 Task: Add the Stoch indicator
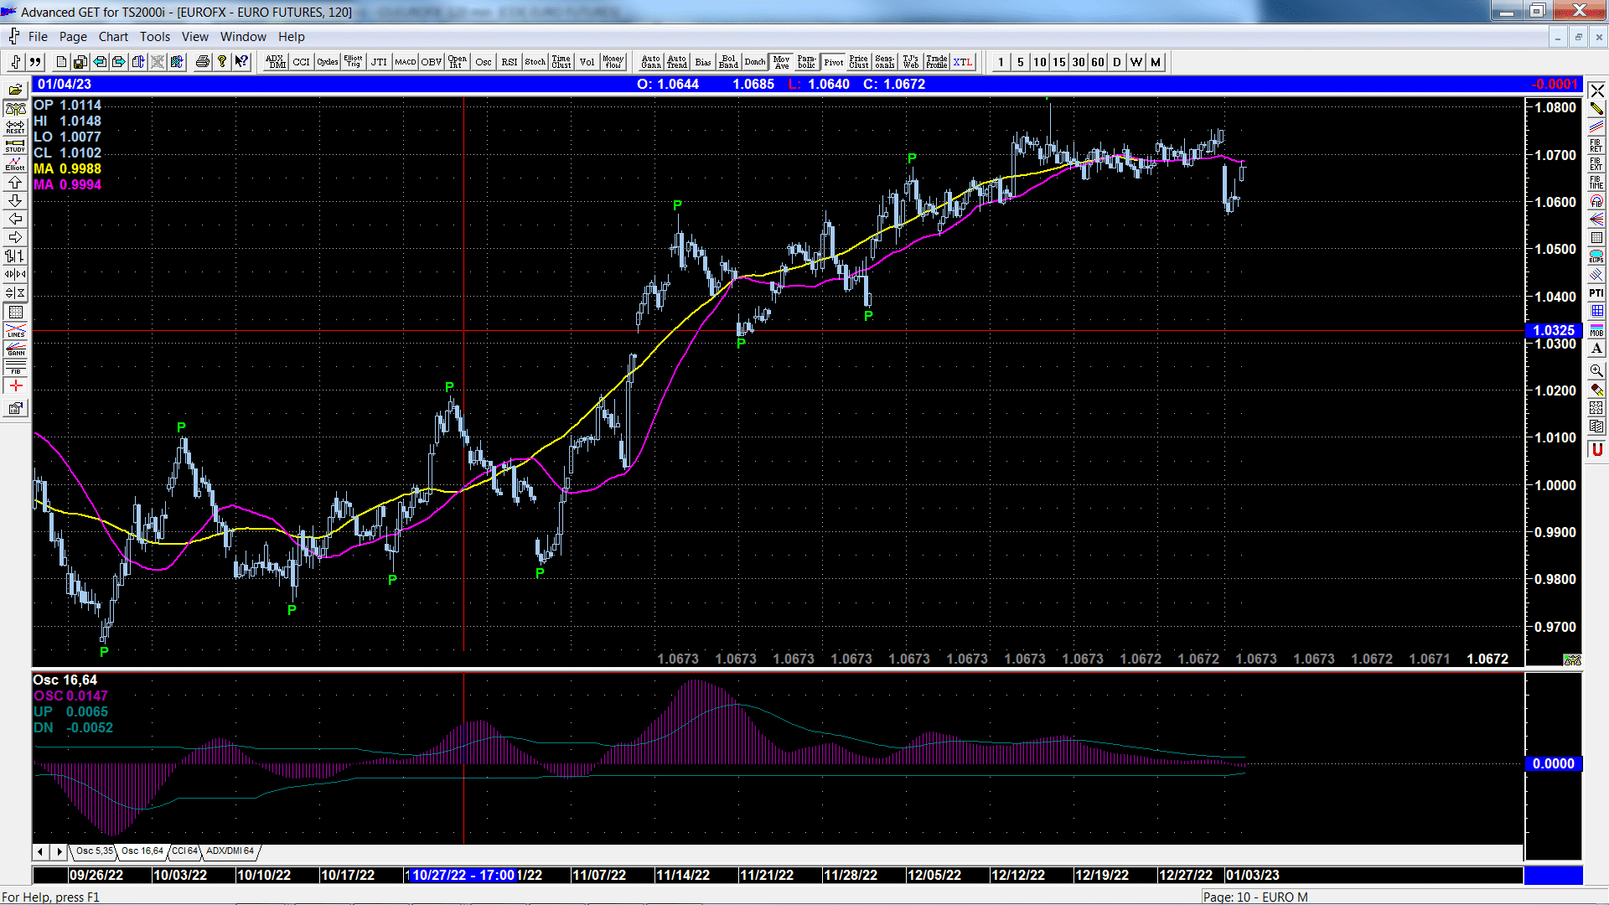tap(535, 62)
